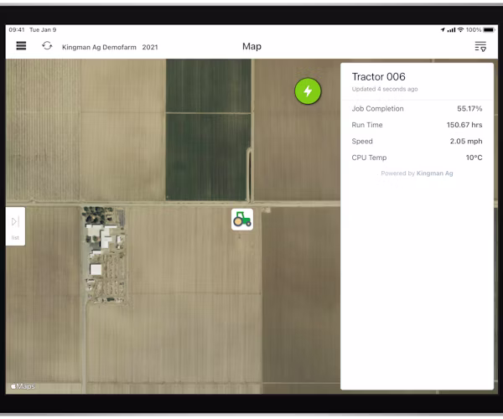Select Kingman Ag Demofarm name
Screen dimensions: 503x419
(99, 47)
